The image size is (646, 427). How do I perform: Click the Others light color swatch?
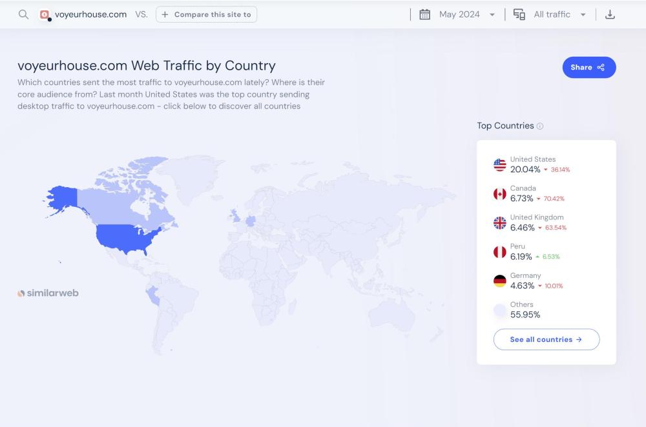click(500, 310)
